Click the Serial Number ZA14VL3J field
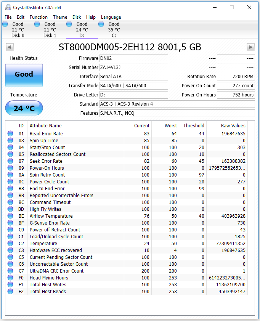 click(x=134, y=67)
